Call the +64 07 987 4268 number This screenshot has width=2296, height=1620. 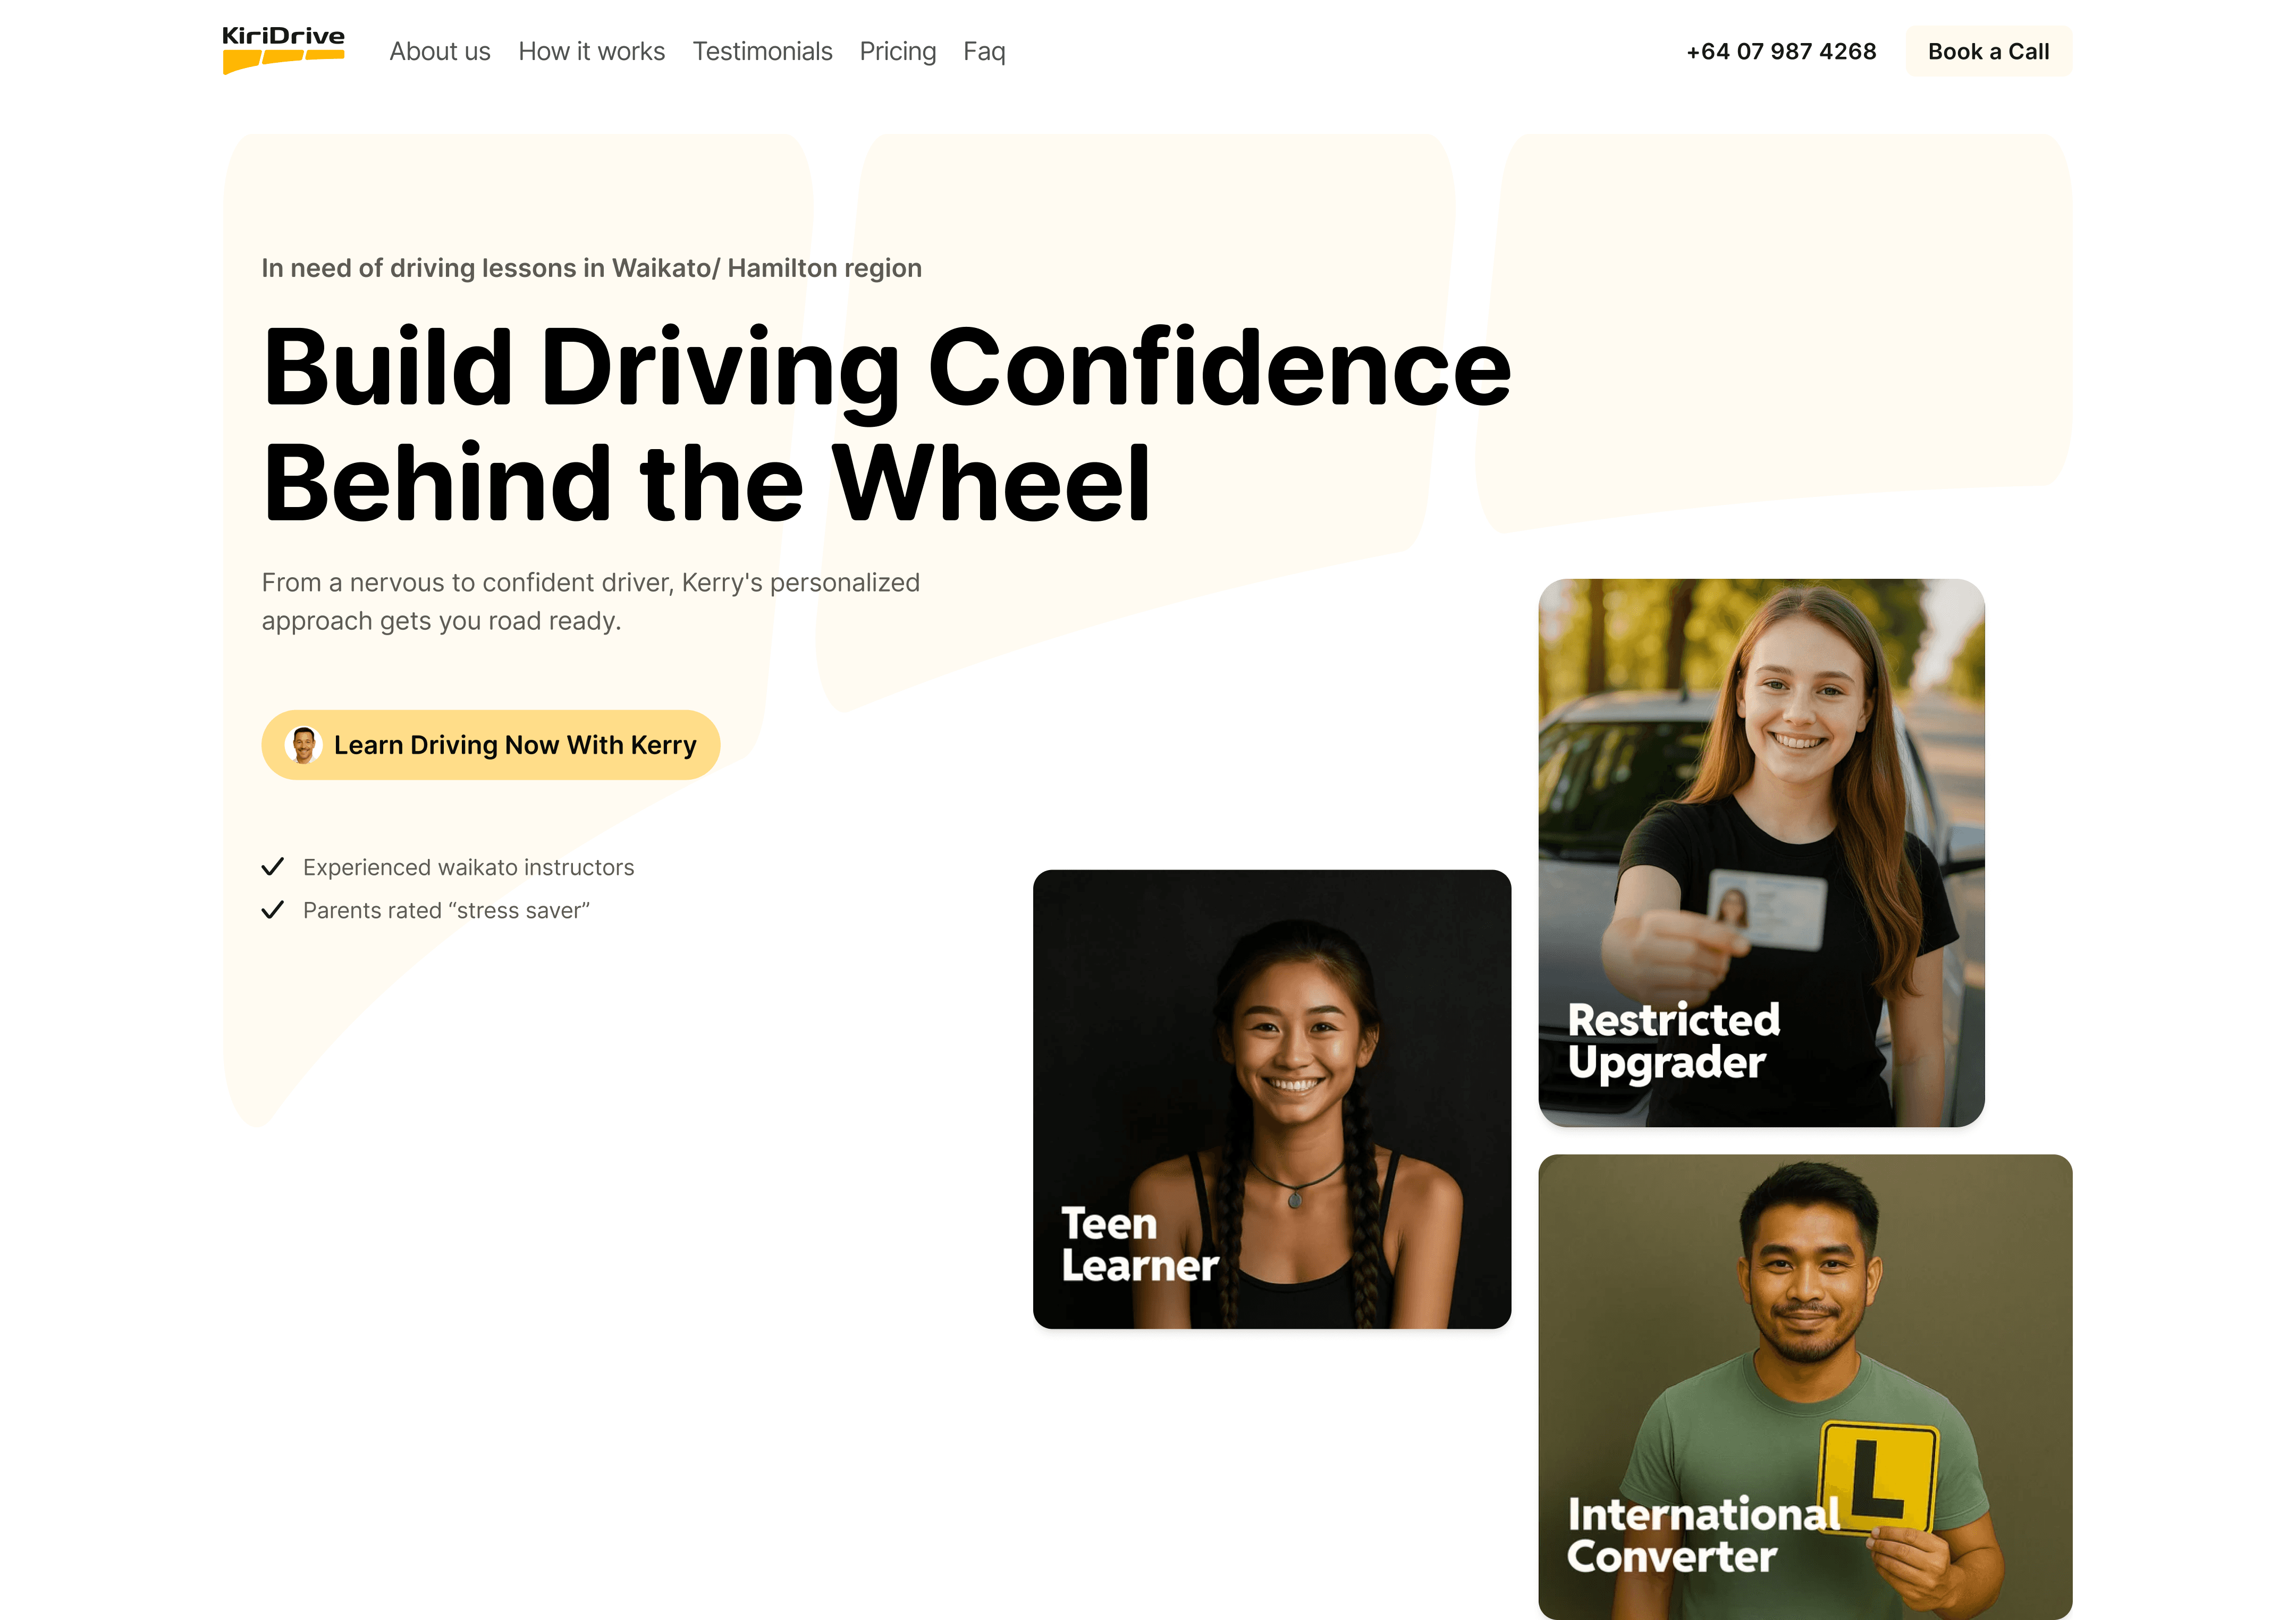click(x=1781, y=51)
